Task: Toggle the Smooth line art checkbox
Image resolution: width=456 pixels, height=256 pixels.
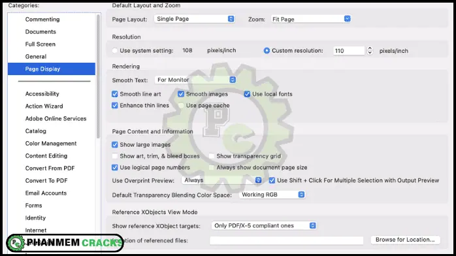Action: pos(115,94)
